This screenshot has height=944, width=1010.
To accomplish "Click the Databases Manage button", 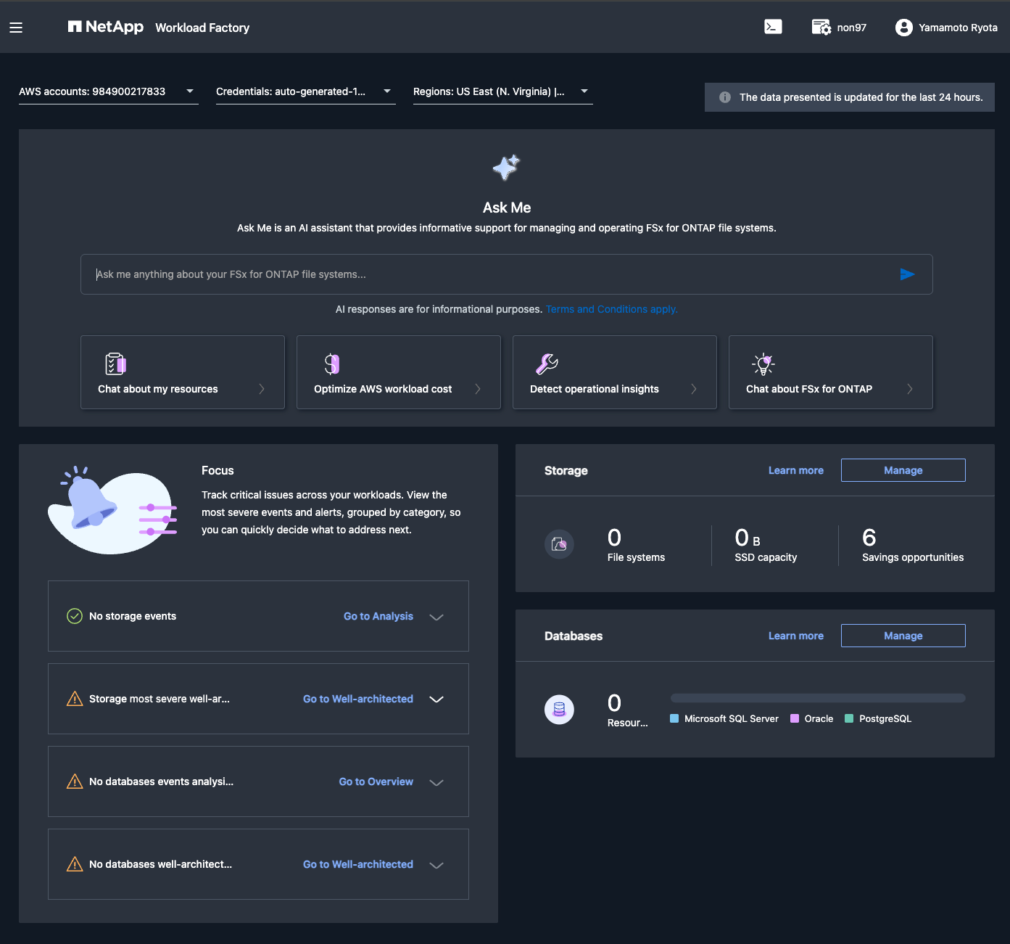I will click(903, 636).
